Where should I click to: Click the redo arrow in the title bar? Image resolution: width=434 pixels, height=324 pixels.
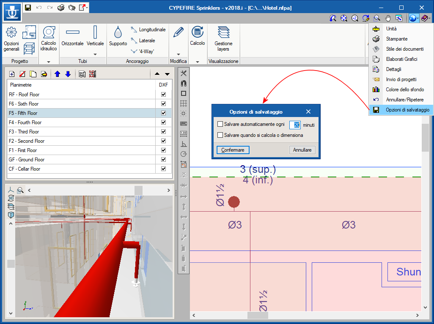point(50,8)
